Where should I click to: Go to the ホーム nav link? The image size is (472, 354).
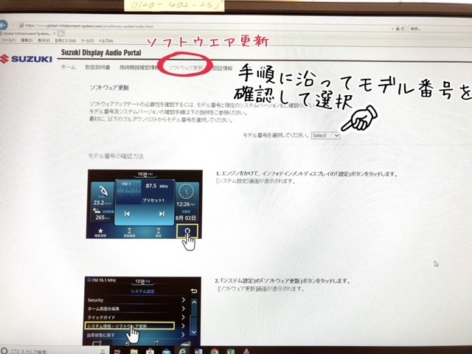(x=69, y=67)
